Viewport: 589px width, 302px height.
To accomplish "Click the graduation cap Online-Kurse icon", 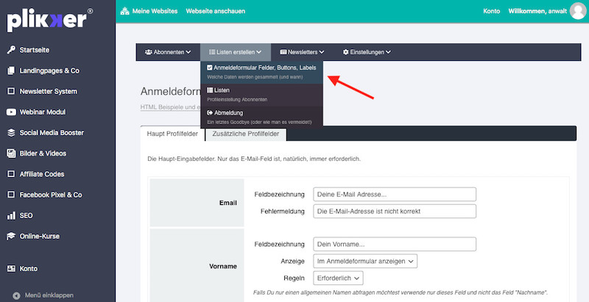I will pyautogui.click(x=11, y=237).
